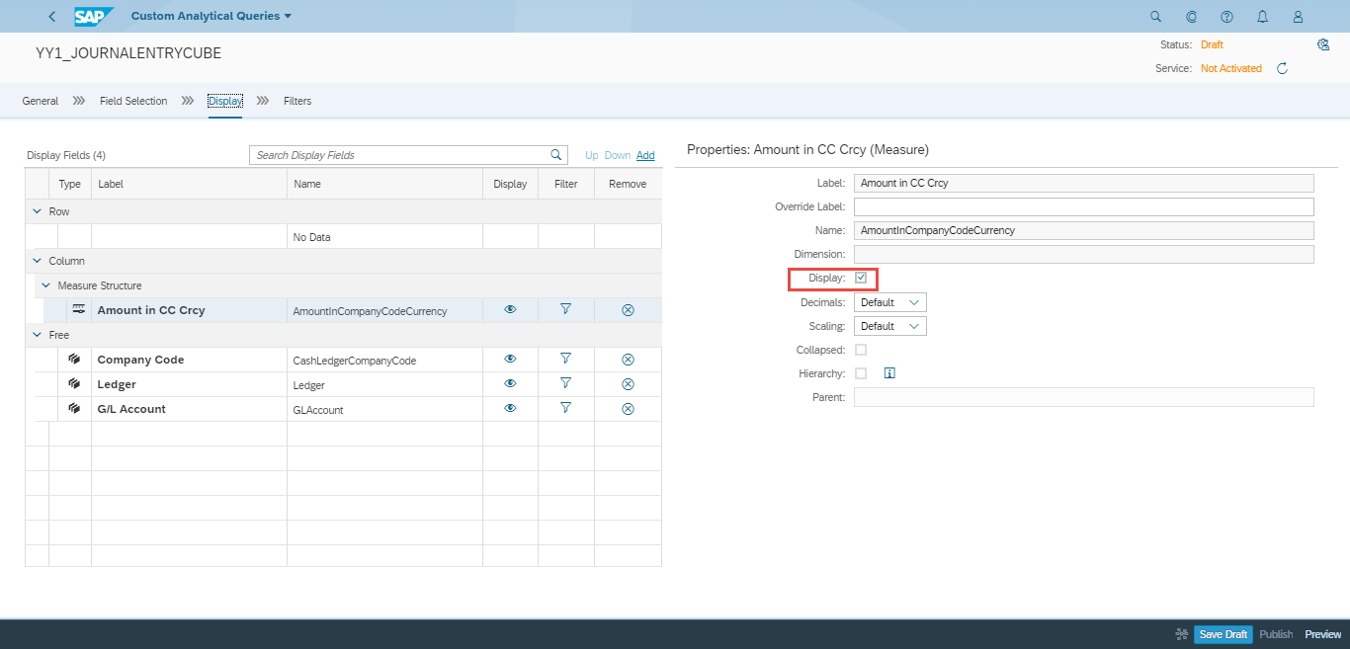Switch to the Field Selection tab
Image resolution: width=1350 pixels, height=649 pixels.
[x=133, y=101]
